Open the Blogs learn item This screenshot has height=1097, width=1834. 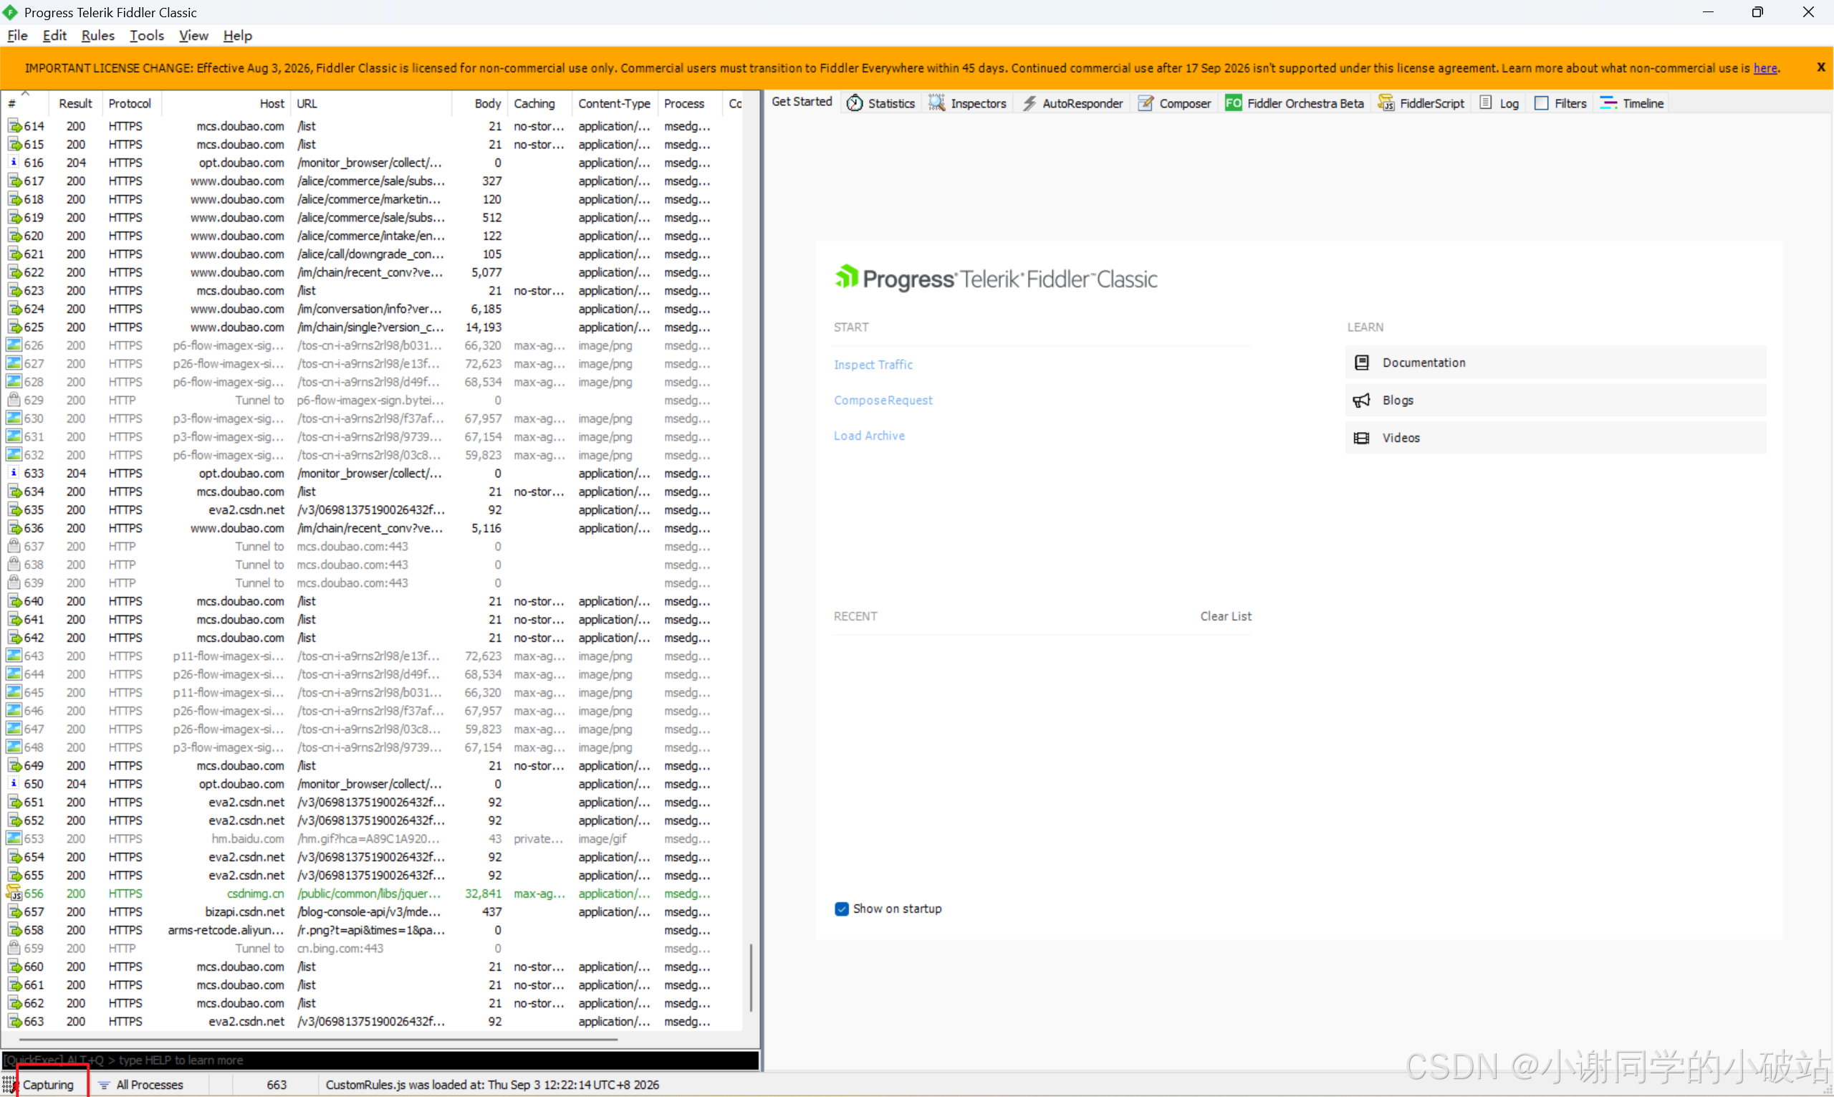(x=1555, y=401)
